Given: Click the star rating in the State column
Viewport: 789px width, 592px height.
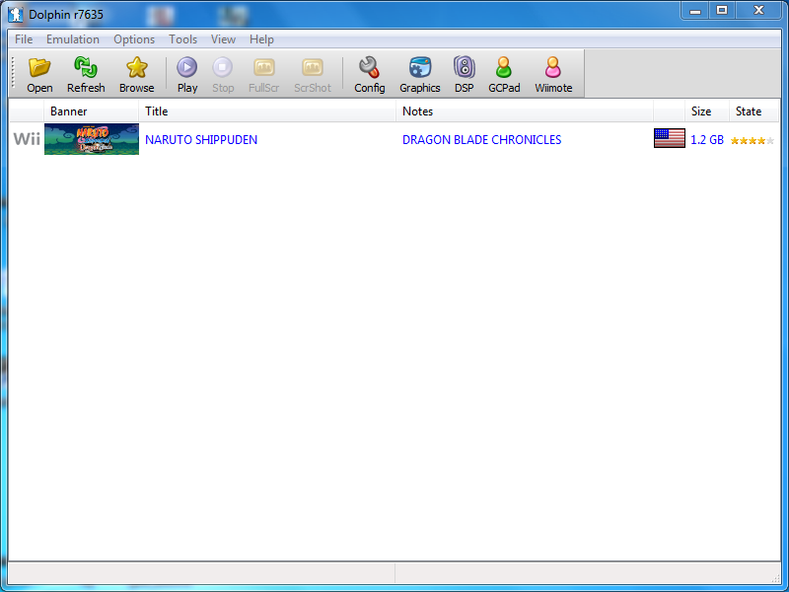Looking at the screenshot, I should click(x=753, y=140).
